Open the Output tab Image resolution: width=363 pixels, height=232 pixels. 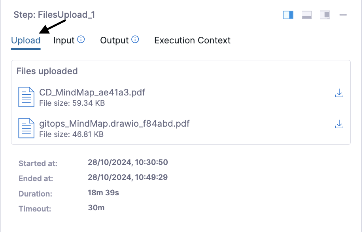[x=114, y=40]
